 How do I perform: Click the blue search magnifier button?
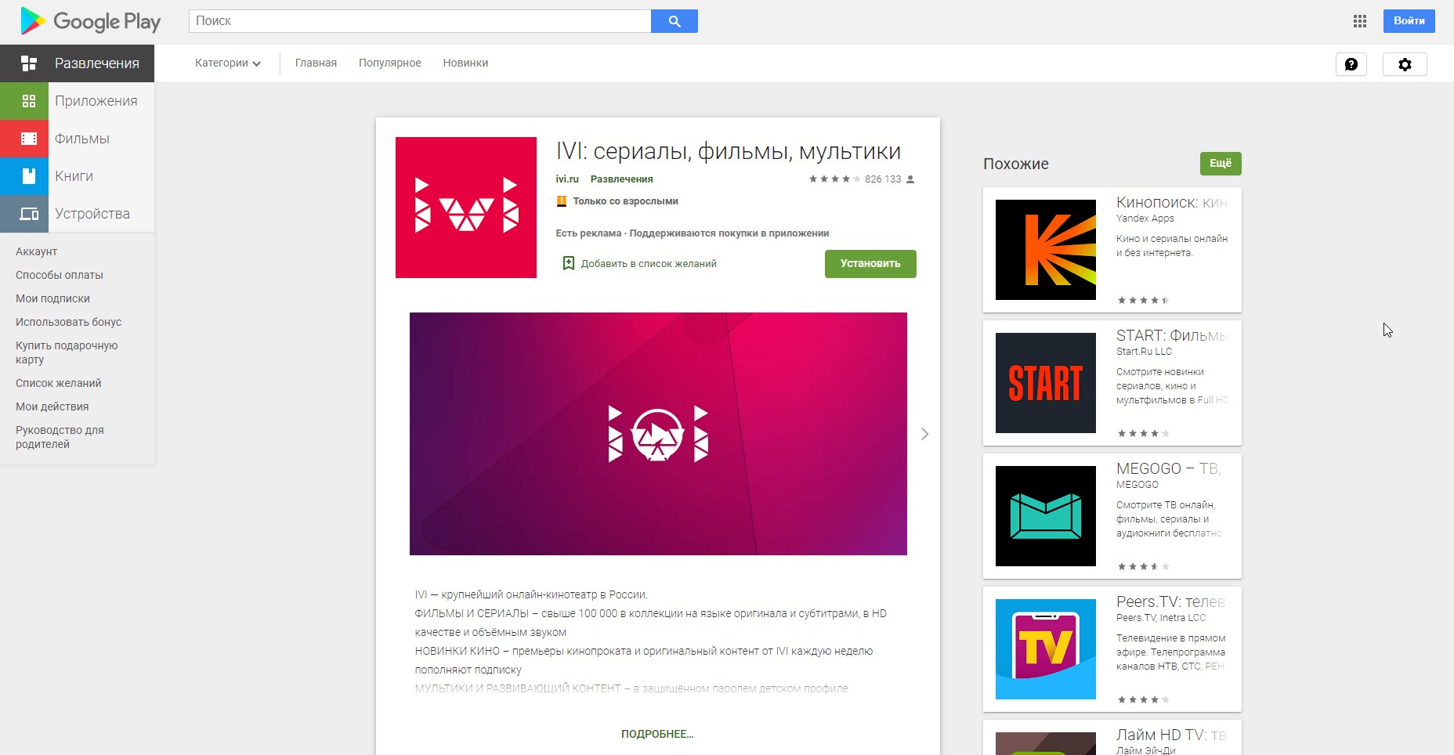click(x=675, y=21)
